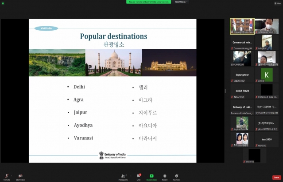Open the Chat panel
The height and width of the screenshot is (182, 283).
coord(139,176)
